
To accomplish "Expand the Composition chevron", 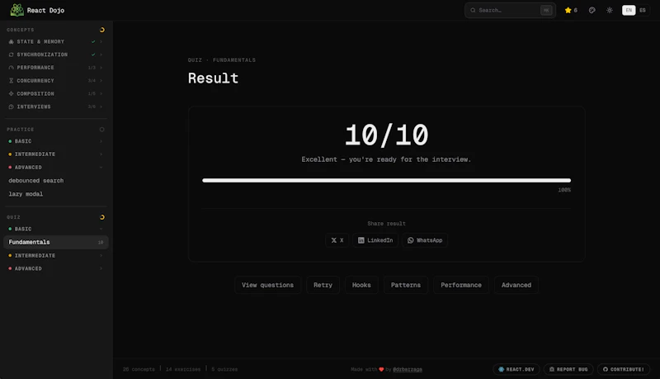I will pyautogui.click(x=101, y=94).
